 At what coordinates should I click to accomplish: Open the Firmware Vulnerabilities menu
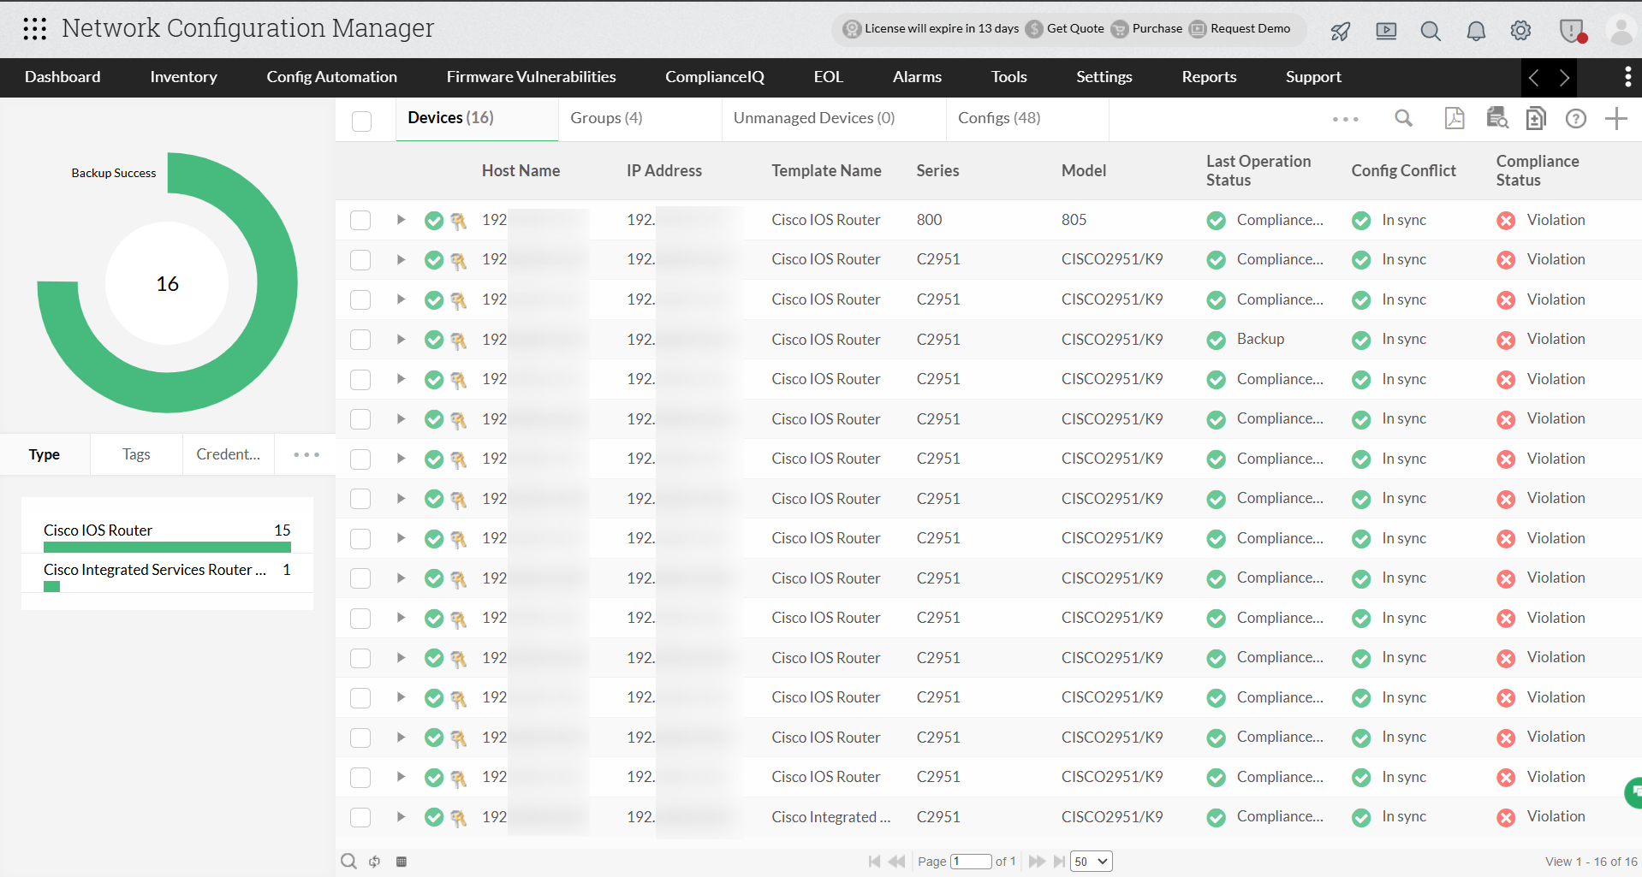pyautogui.click(x=531, y=77)
